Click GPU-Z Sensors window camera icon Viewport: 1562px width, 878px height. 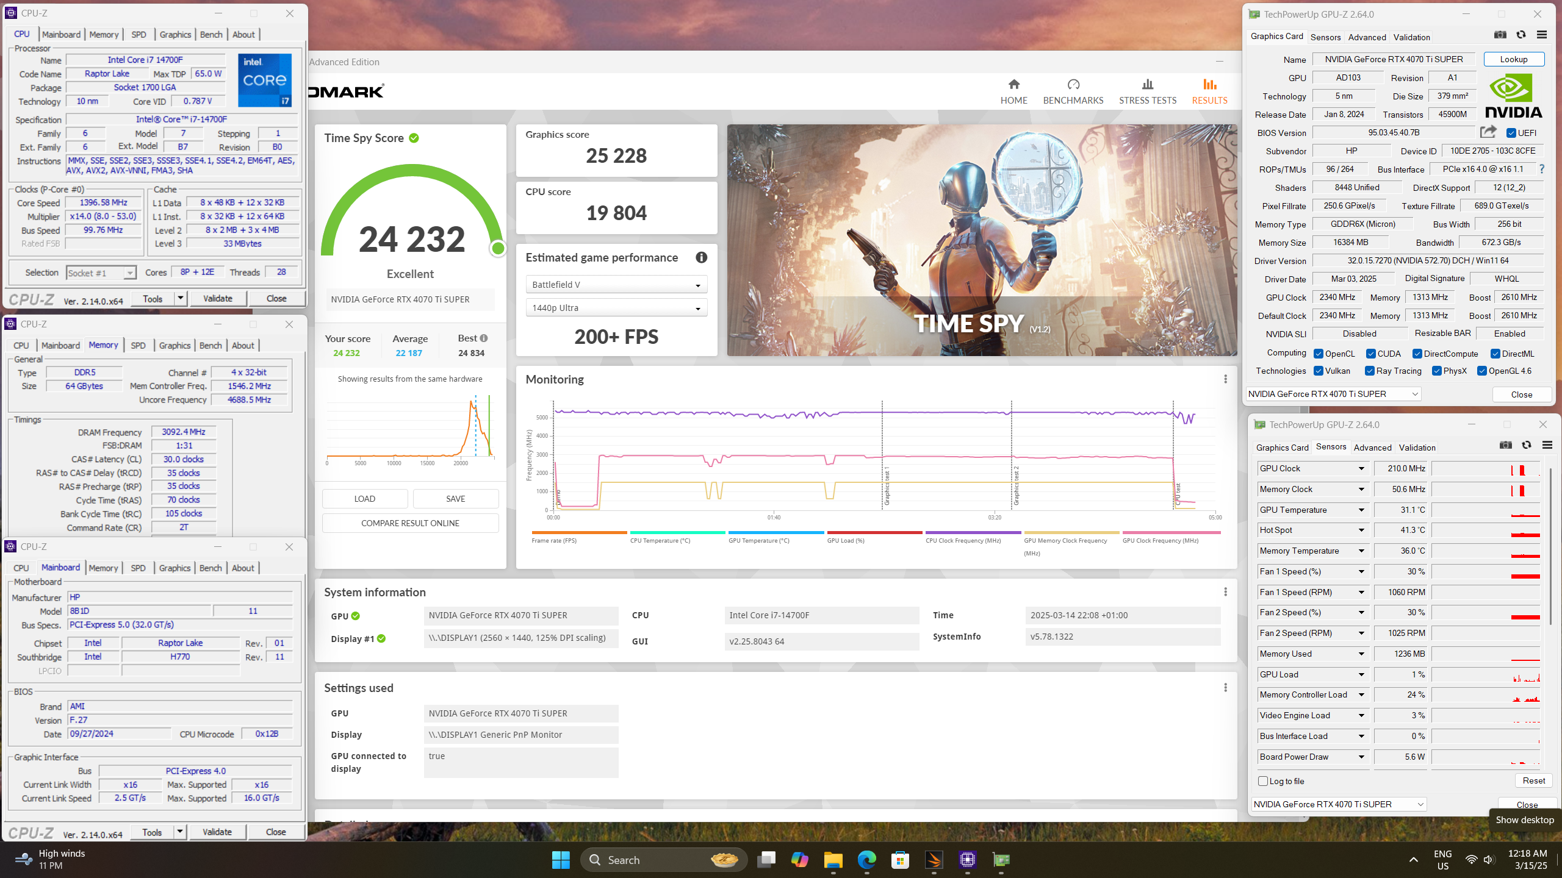coord(1506,446)
